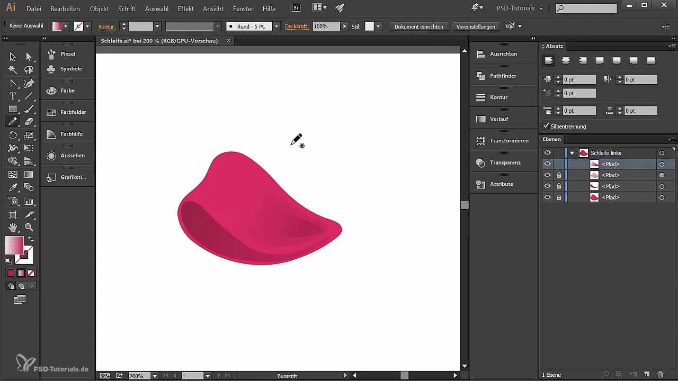Image resolution: width=678 pixels, height=381 pixels.
Task: Switch to Schleife.ai document tab
Action: [159, 41]
